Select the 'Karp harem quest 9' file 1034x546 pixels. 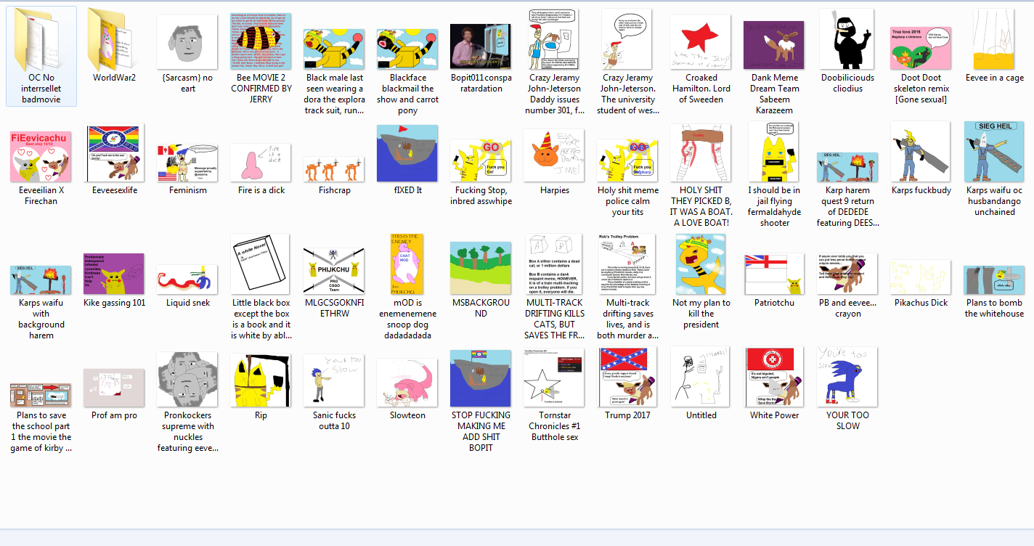847,190
